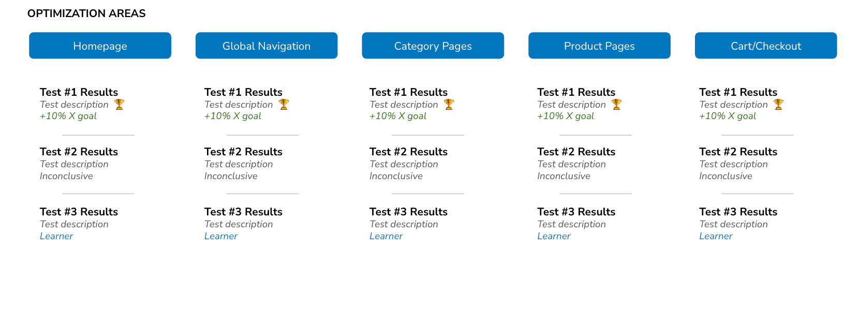Open the Category Pages button
Screen dimensions: 860x320
pos(433,46)
